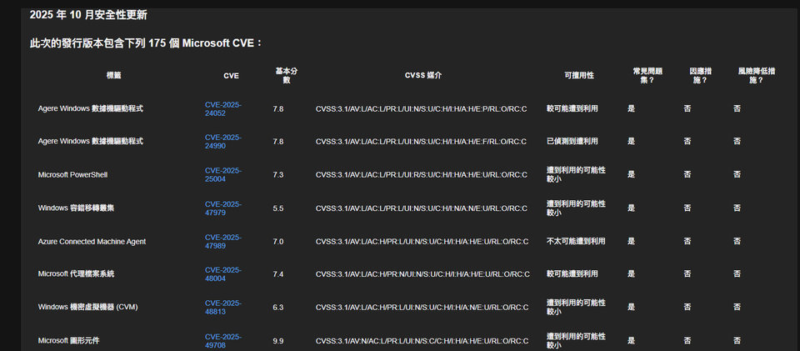
Task: Click the 基本分數 column header
Action: pos(287,75)
